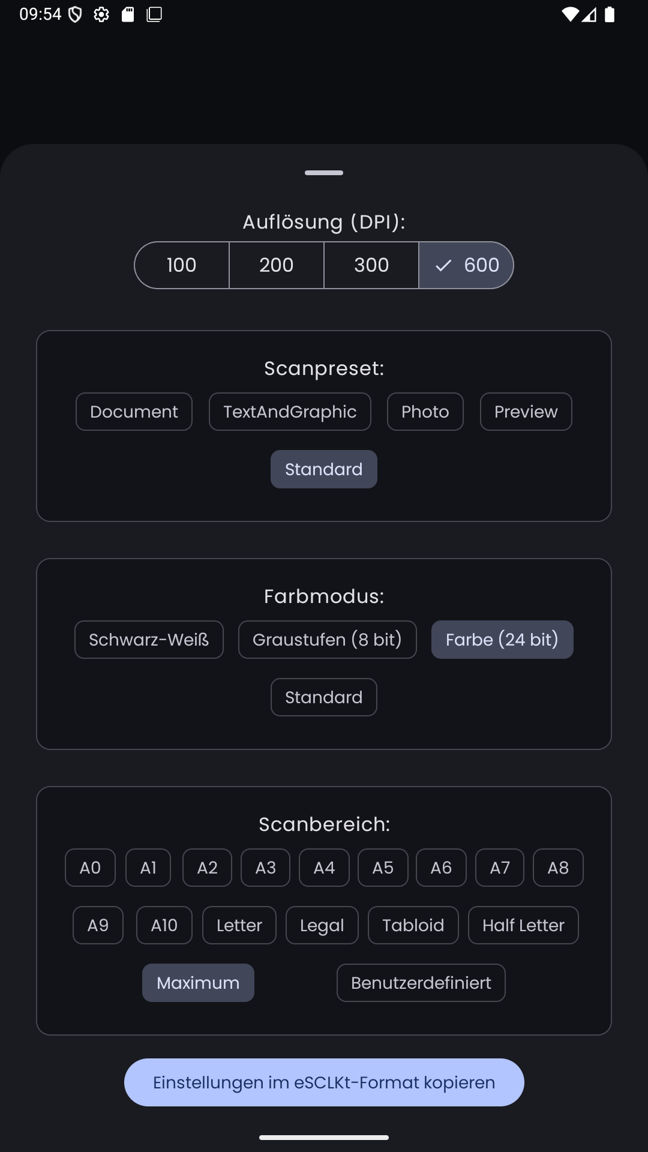648x1152 pixels.
Task: Tap the Wi-Fi signal icon
Action: [x=569, y=14]
